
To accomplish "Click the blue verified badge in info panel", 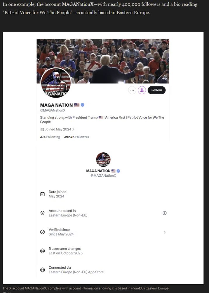I will pyautogui.click(x=118, y=171).
